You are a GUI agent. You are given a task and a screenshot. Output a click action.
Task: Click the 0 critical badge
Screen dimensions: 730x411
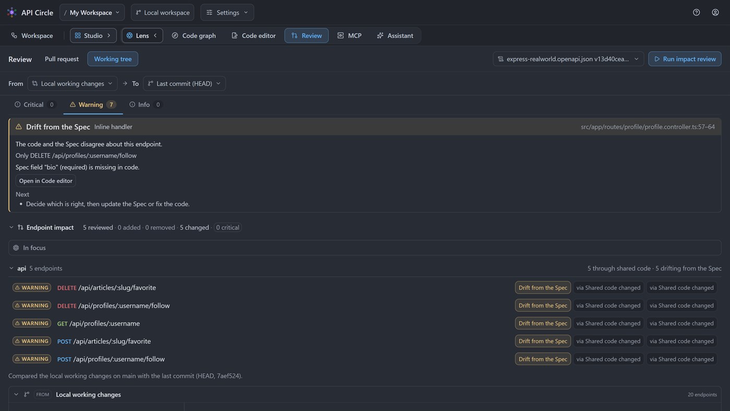pos(228,228)
